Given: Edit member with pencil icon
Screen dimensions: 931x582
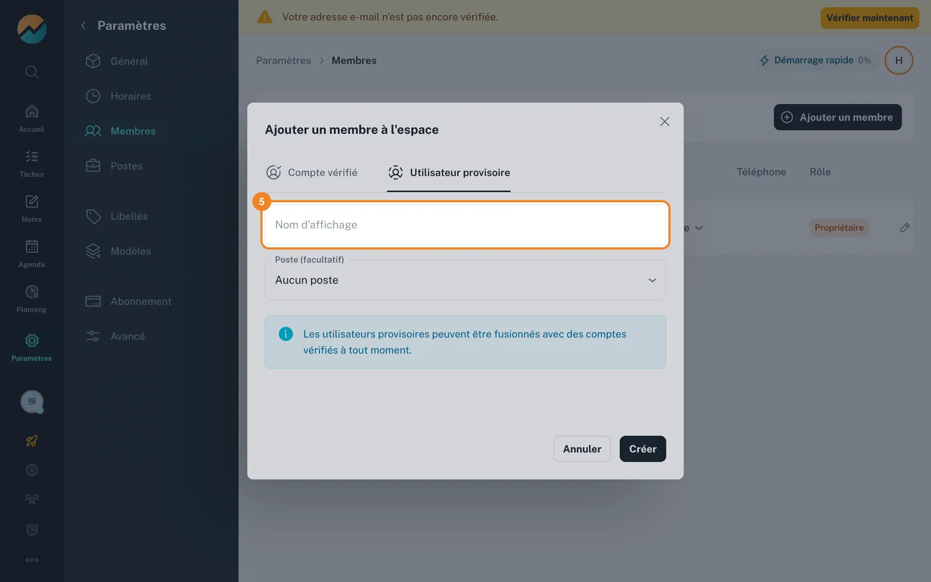Looking at the screenshot, I should pyautogui.click(x=904, y=228).
